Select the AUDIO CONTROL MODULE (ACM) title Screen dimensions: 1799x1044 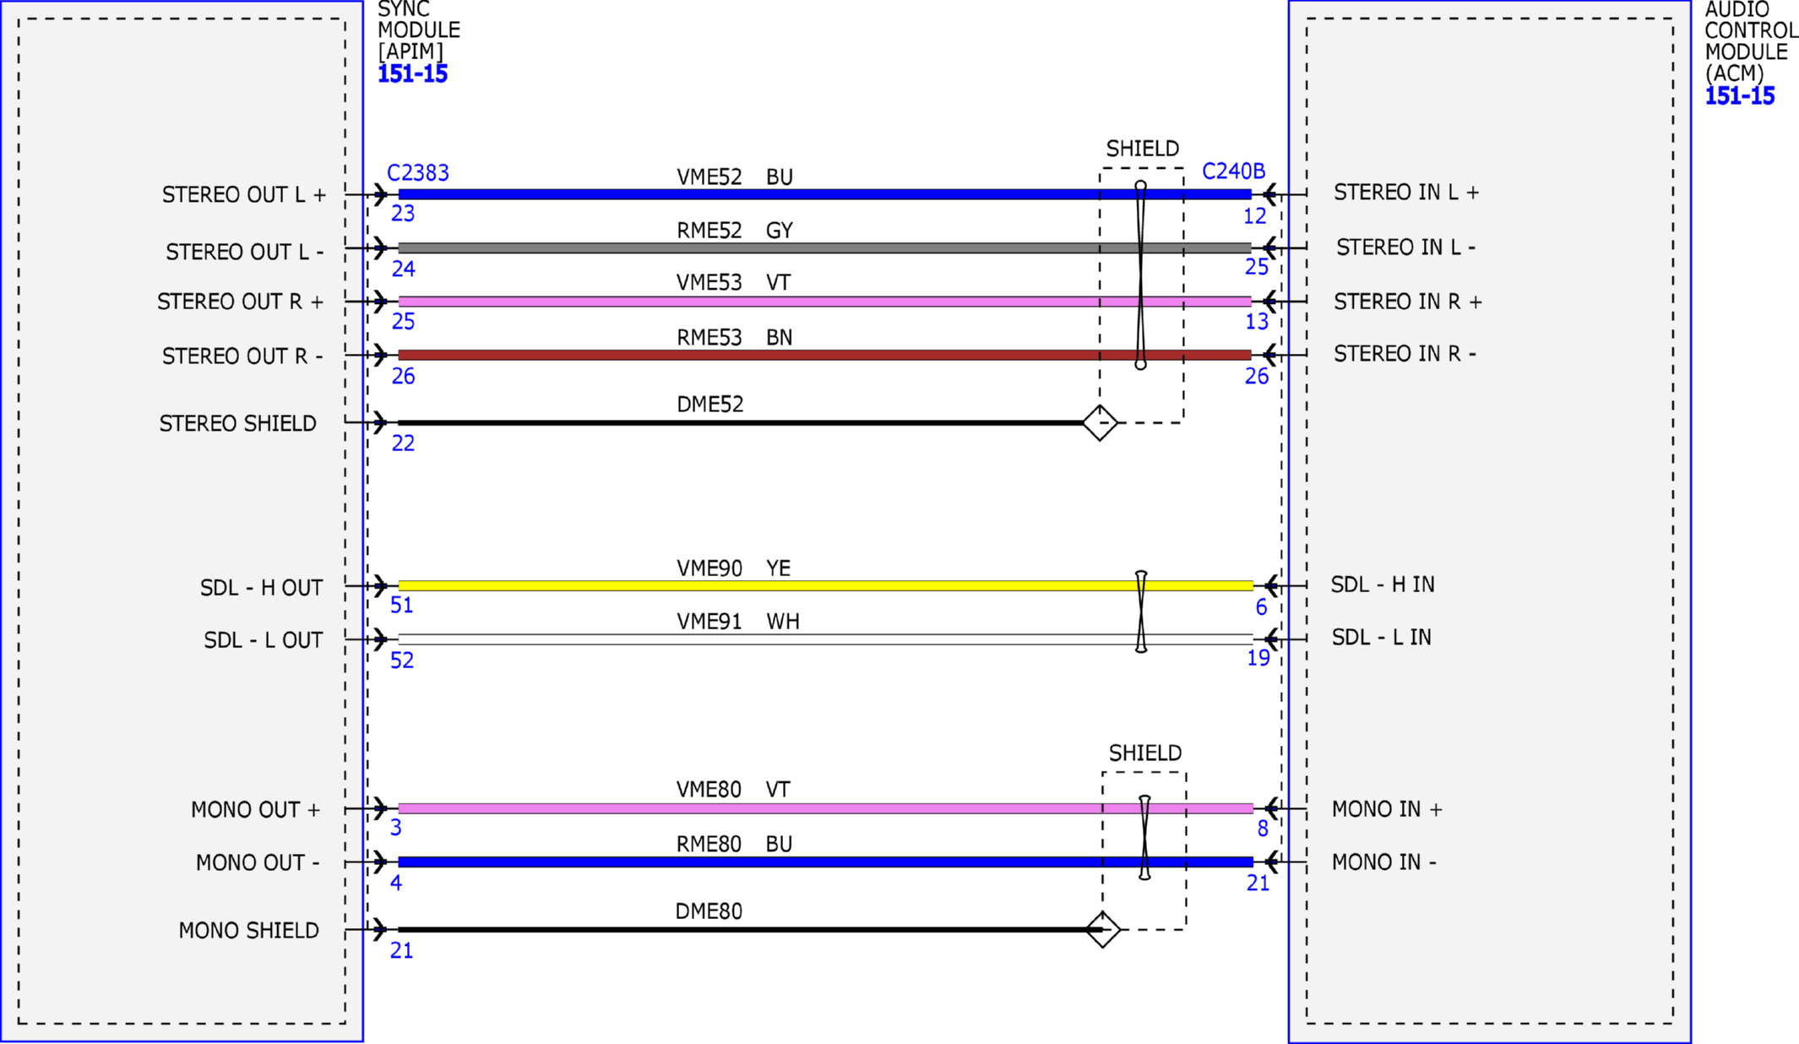click(1751, 41)
